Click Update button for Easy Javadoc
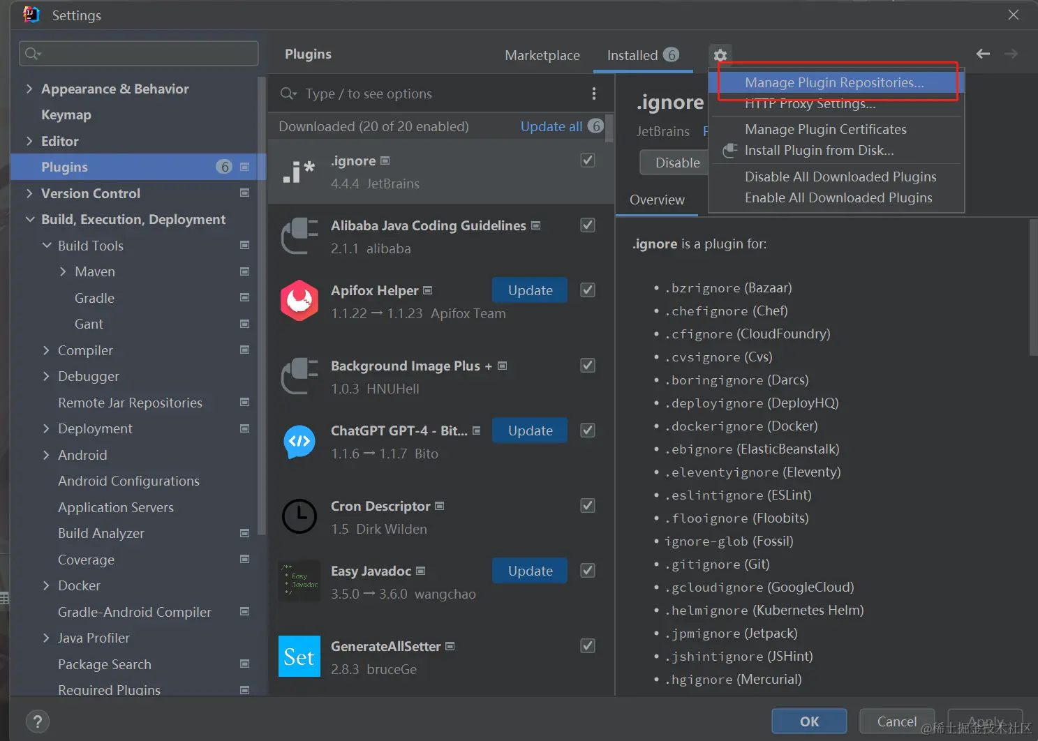The height and width of the screenshot is (741, 1038). [530, 571]
